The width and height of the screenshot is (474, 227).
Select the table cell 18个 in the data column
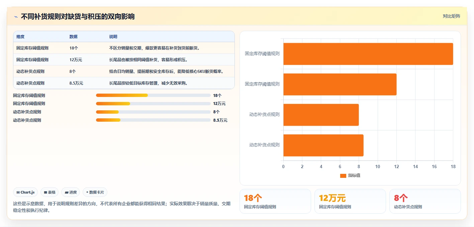[x=74, y=48]
